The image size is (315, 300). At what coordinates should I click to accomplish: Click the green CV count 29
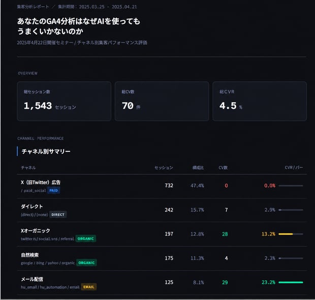tap(225, 282)
